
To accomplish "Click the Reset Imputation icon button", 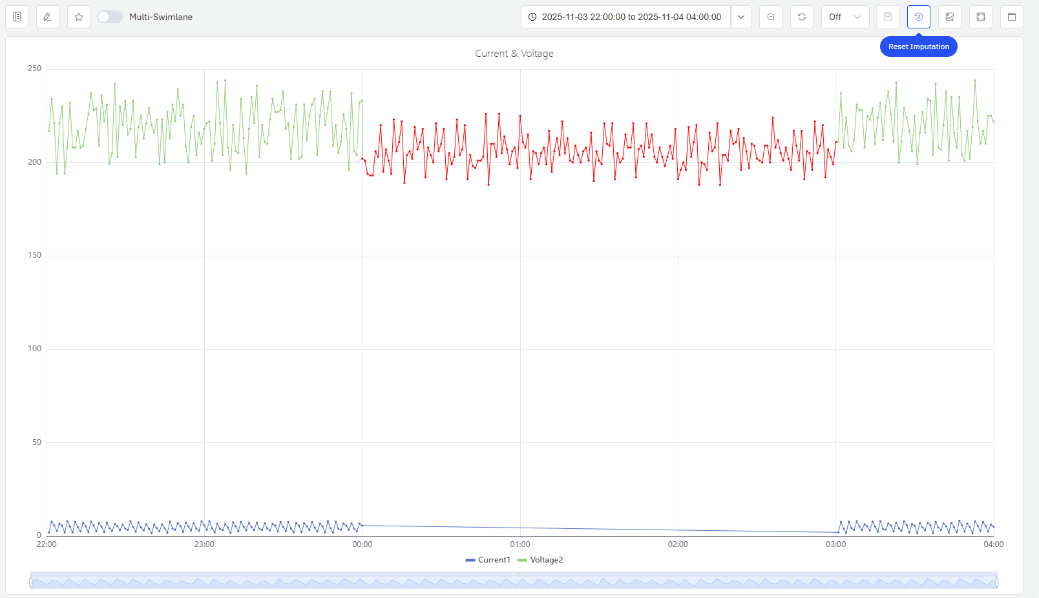I will pos(919,17).
